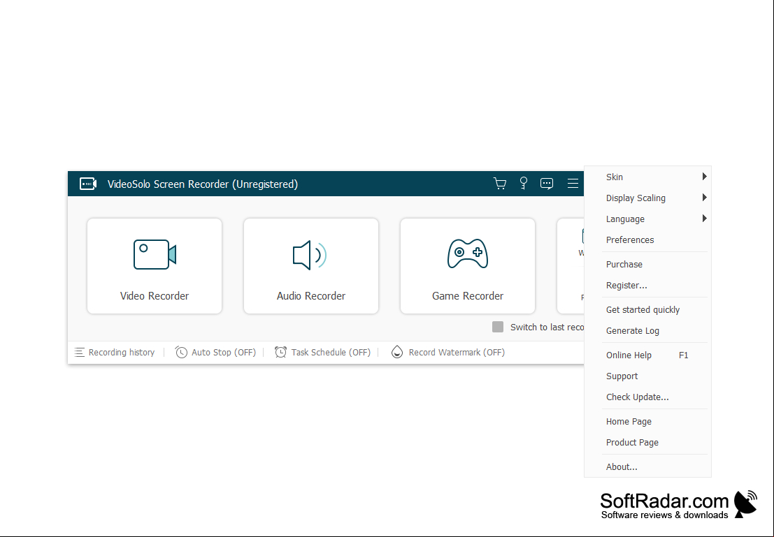The width and height of the screenshot is (774, 537).
Task: Choose Generate Log menu item
Action: [x=647, y=330]
